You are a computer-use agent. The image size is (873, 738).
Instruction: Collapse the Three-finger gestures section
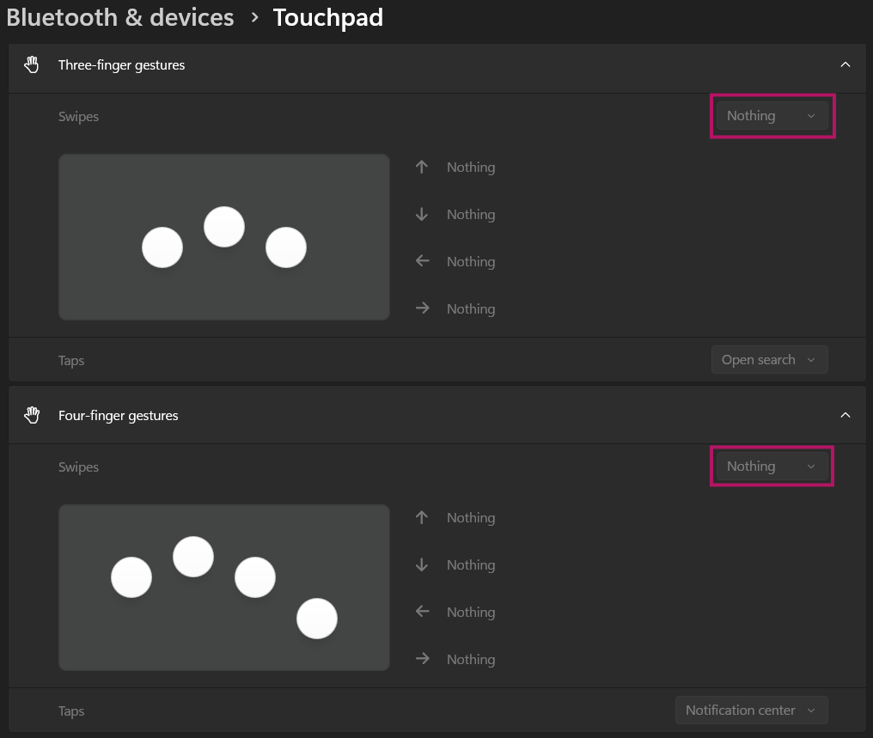tap(845, 65)
